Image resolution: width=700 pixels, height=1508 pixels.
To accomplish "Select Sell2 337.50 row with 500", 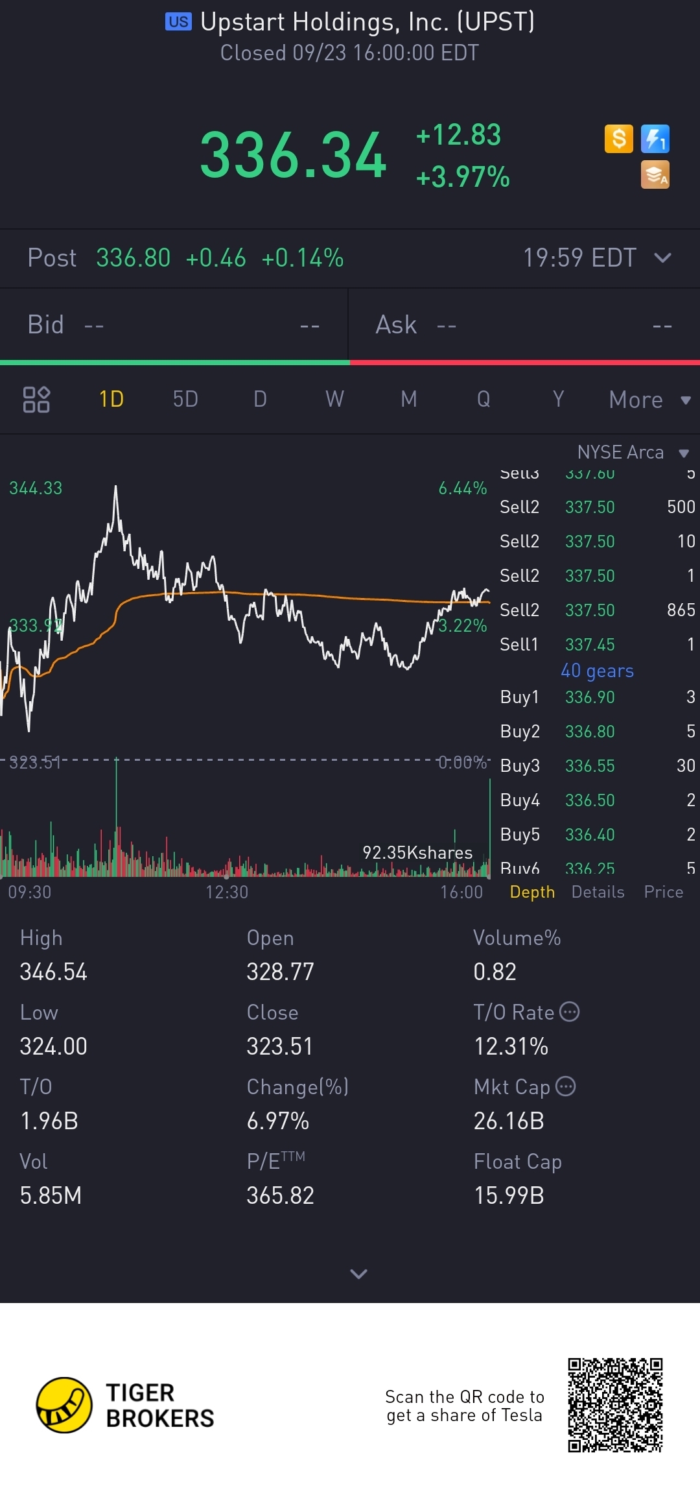I will tap(597, 507).
